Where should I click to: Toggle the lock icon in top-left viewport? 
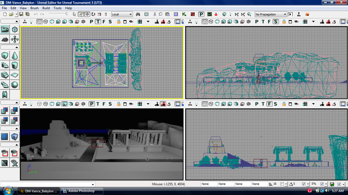pos(119,22)
